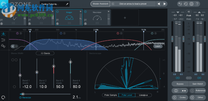The image size is (208, 101).
Task: Click the Stereoize amount slider handle
Action: point(23,94)
